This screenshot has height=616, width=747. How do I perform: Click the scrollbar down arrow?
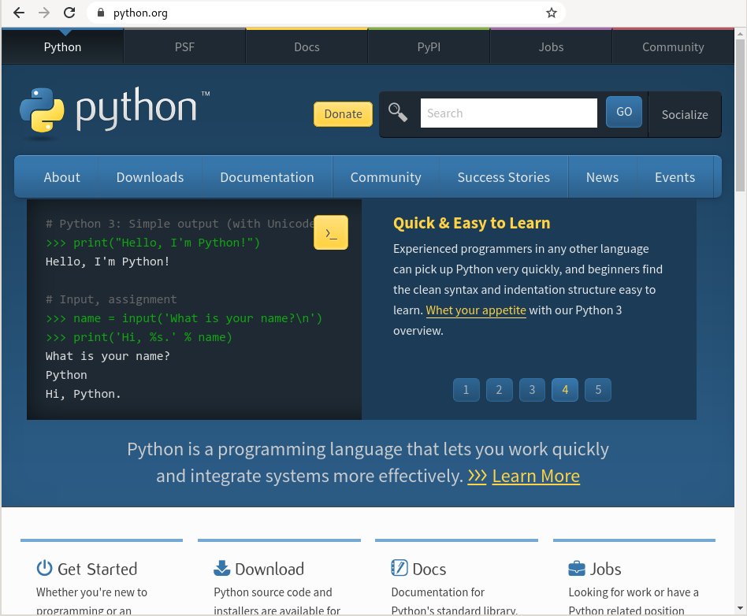pos(740,608)
